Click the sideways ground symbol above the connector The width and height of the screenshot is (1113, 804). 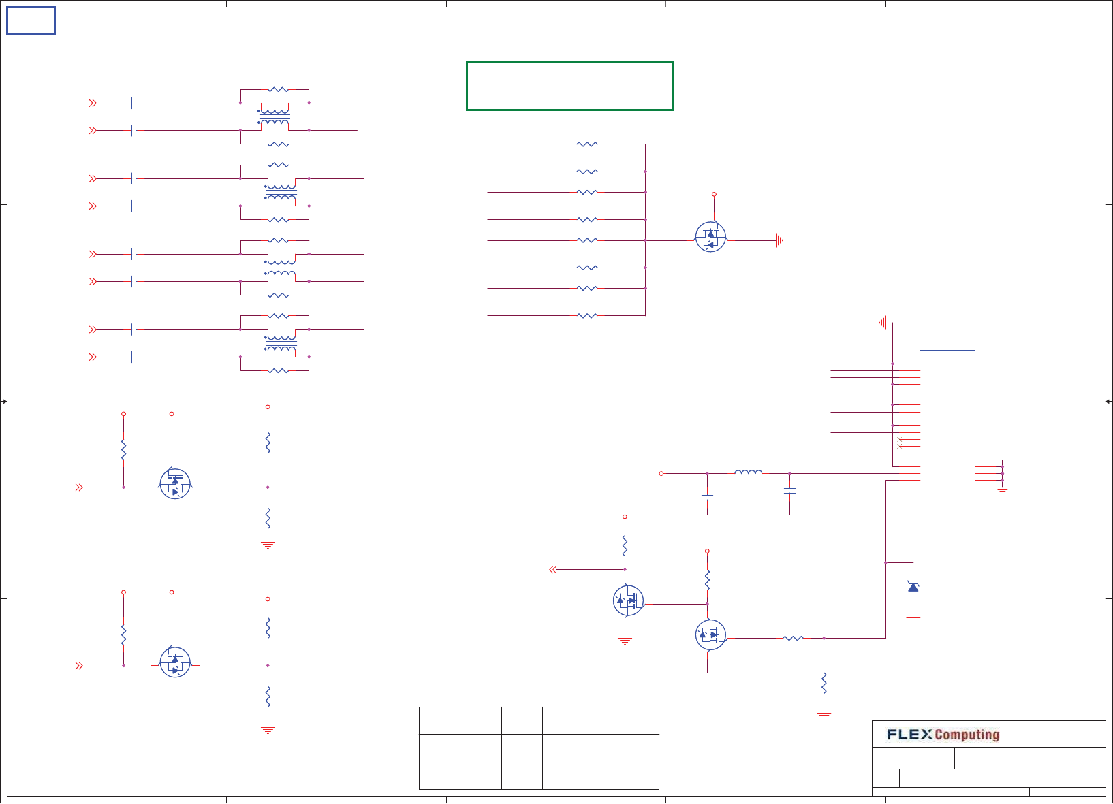coord(883,323)
